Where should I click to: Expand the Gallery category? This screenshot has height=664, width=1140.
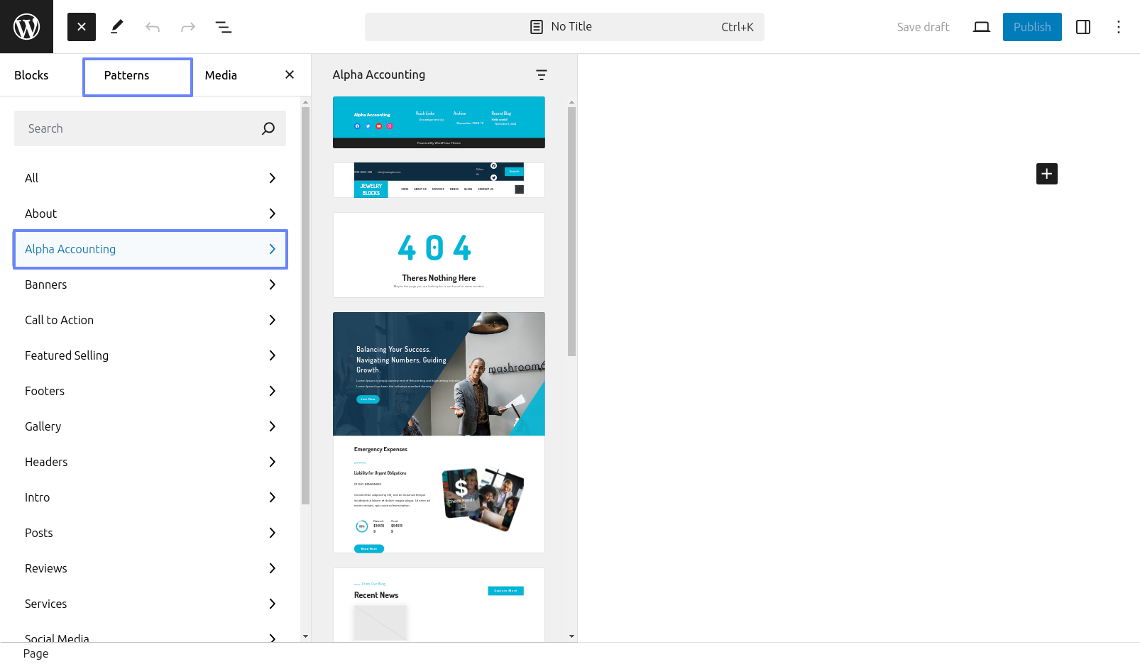(x=150, y=426)
